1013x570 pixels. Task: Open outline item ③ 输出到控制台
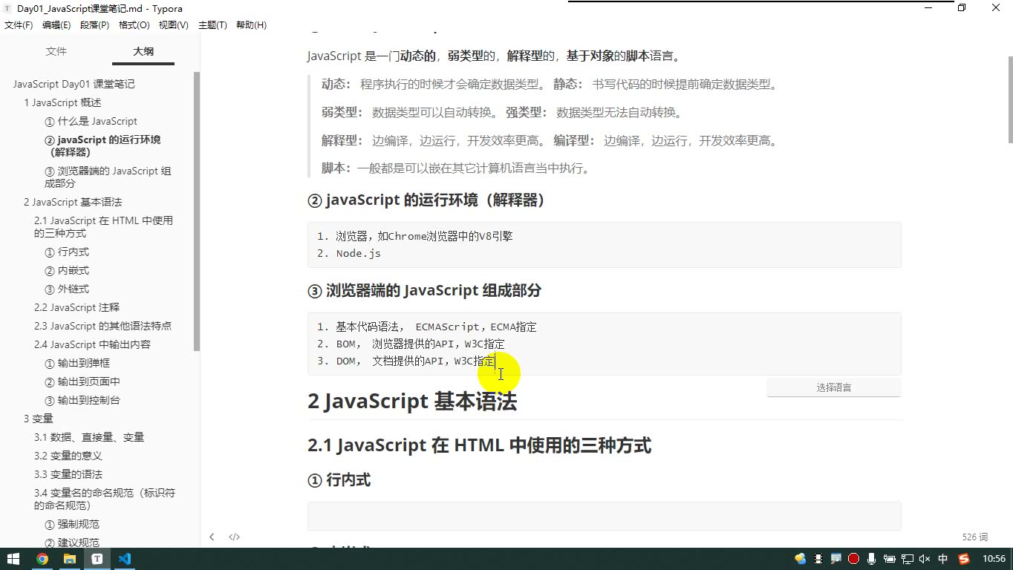pyautogui.click(x=82, y=400)
